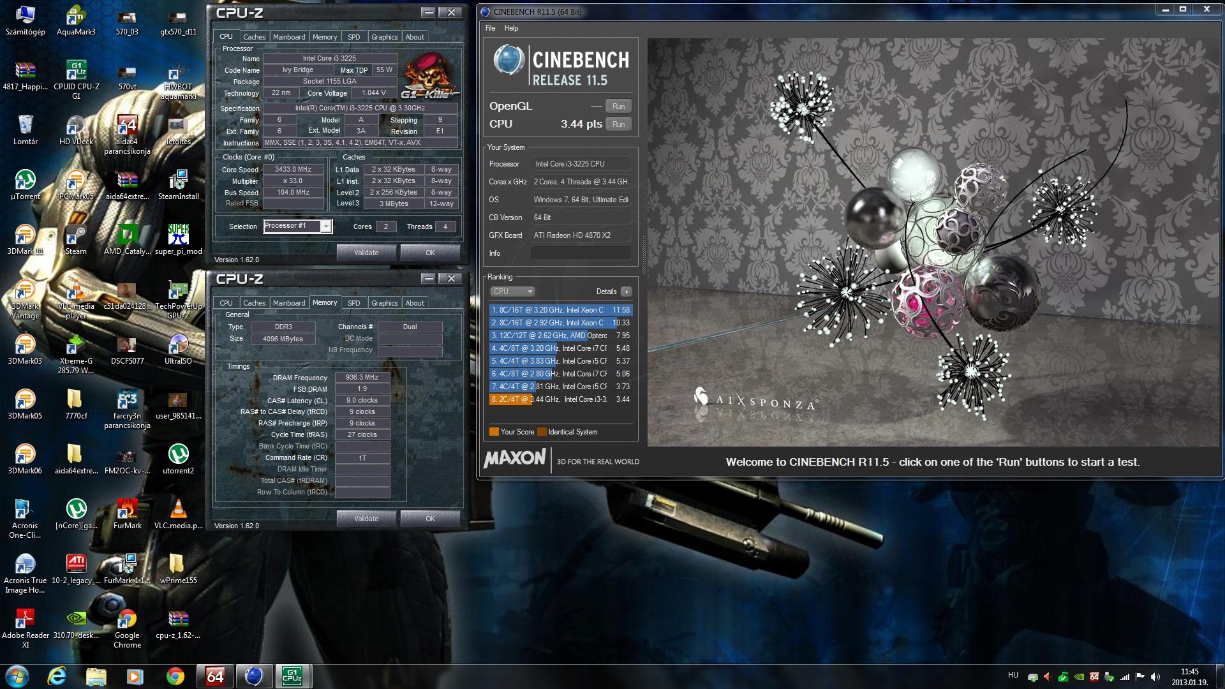The height and width of the screenshot is (689, 1225).
Task: Click the clock showing 11:45 in taskbar
Action: point(1189,677)
